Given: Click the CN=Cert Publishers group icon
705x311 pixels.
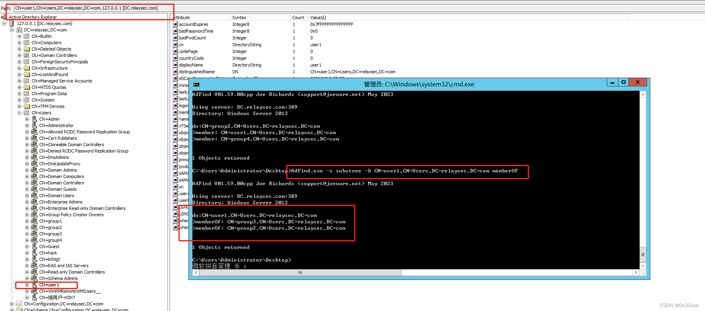Looking at the screenshot, I should coord(34,138).
